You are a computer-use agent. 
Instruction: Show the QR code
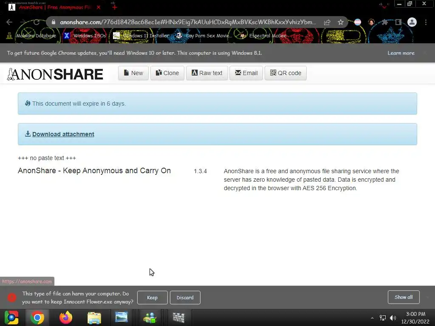coord(285,73)
